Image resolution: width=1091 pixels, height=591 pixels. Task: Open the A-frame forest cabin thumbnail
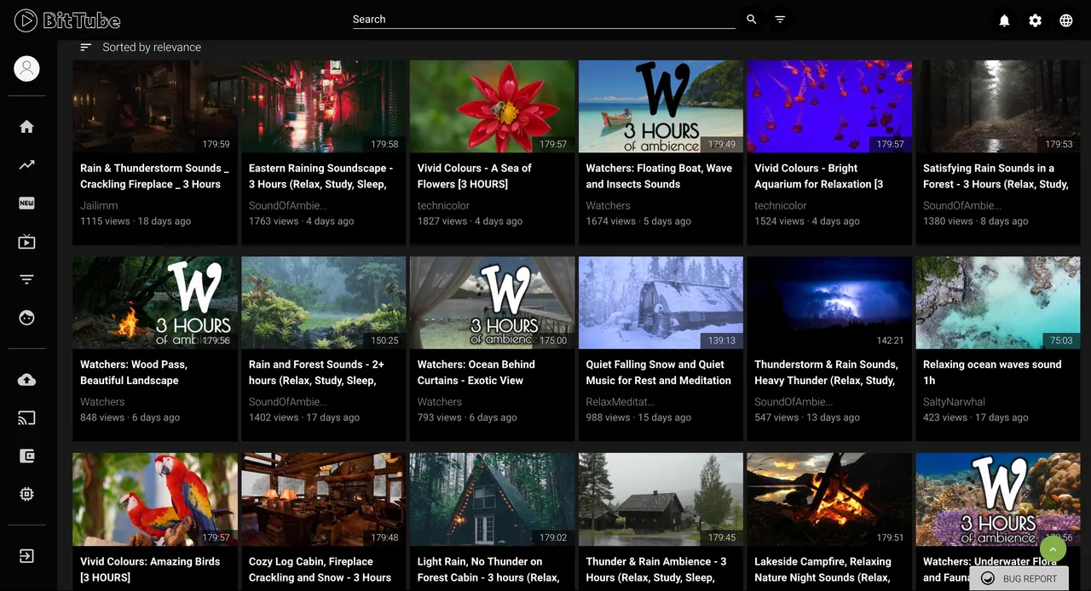[x=492, y=500]
